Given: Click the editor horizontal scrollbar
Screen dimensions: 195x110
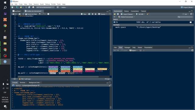Looking at the screenshot, I should tap(58, 77).
